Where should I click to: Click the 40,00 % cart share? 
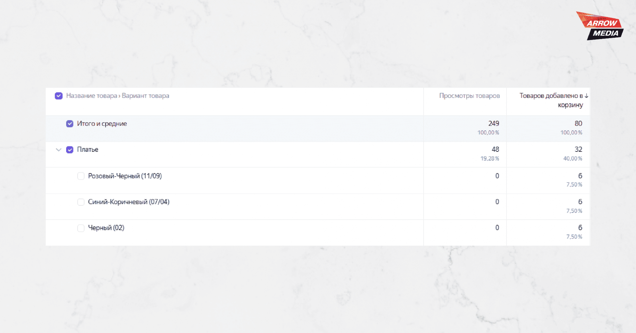point(573,158)
